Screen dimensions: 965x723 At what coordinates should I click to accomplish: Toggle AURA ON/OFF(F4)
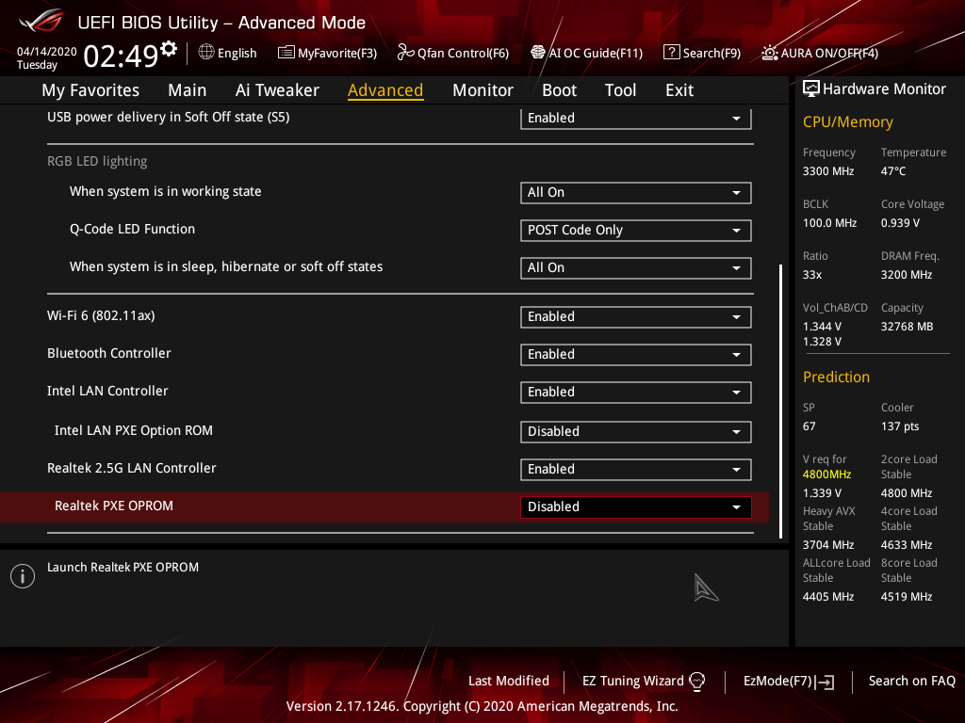[820, 53]
